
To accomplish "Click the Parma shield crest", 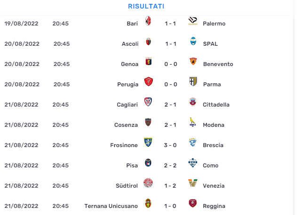I will (193, 82).
